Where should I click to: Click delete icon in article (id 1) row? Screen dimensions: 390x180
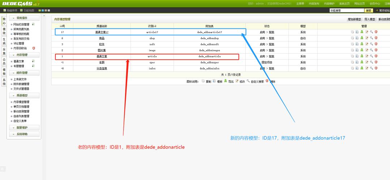(x=376, y=56)
